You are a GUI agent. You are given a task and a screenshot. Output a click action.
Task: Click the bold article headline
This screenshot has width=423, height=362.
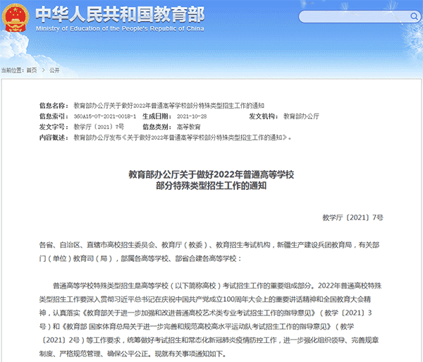211,179
